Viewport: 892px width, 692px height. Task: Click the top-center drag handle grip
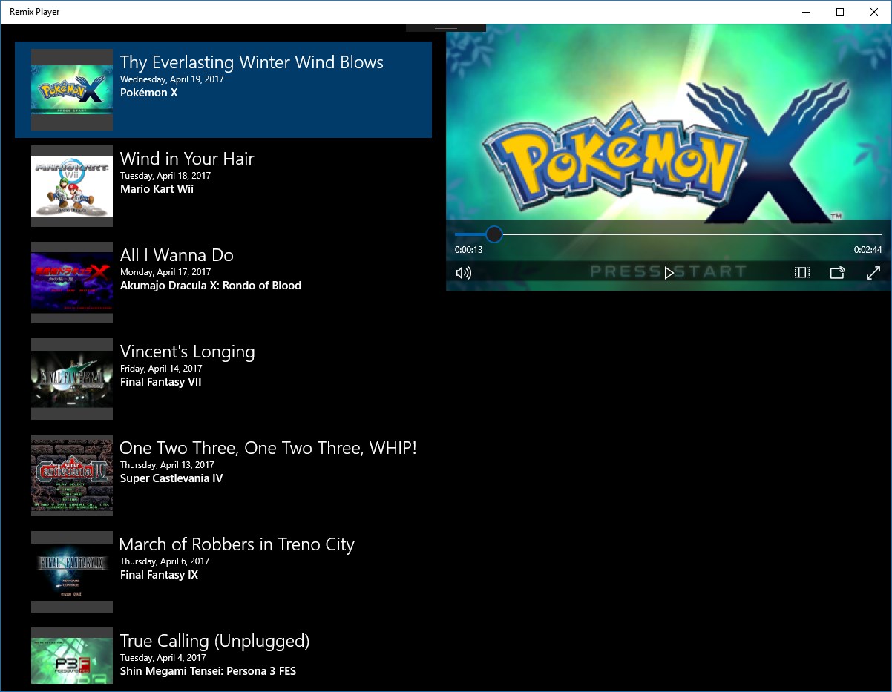pos(446,27)
